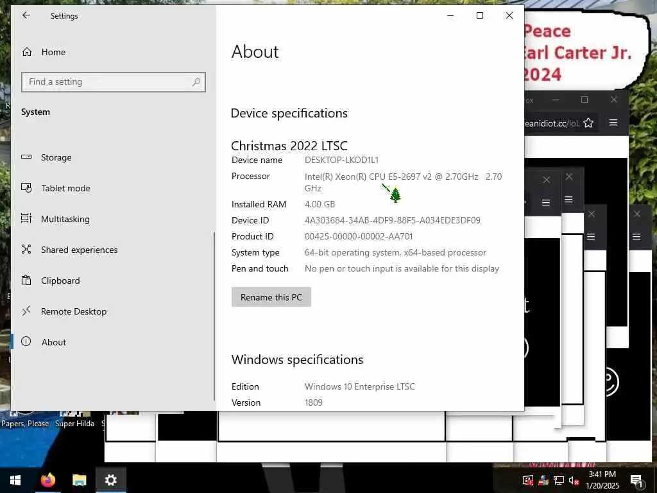Click the Device specifications heading
Image resolution: width=657 pixels, height=493 pixels.
(x=289, y=113)
